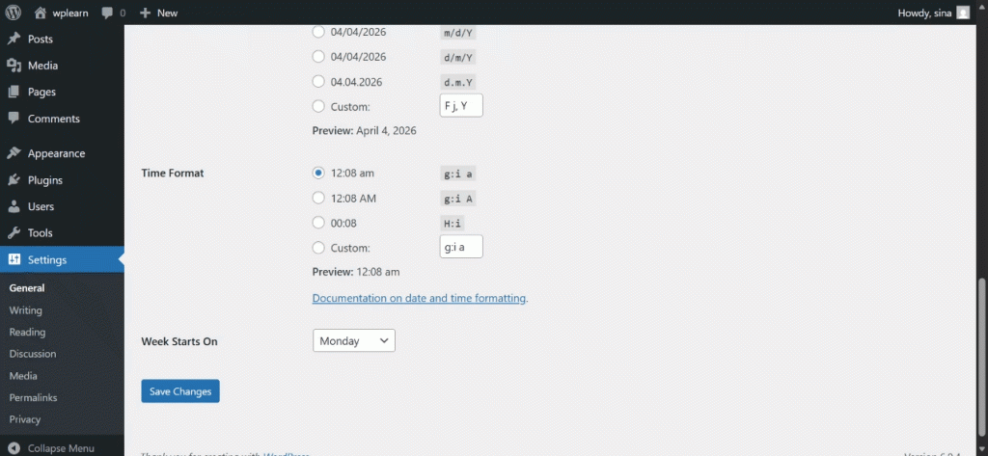Go to Reading settings submenu
Viewport: 988px width, 456px height.
27,332
